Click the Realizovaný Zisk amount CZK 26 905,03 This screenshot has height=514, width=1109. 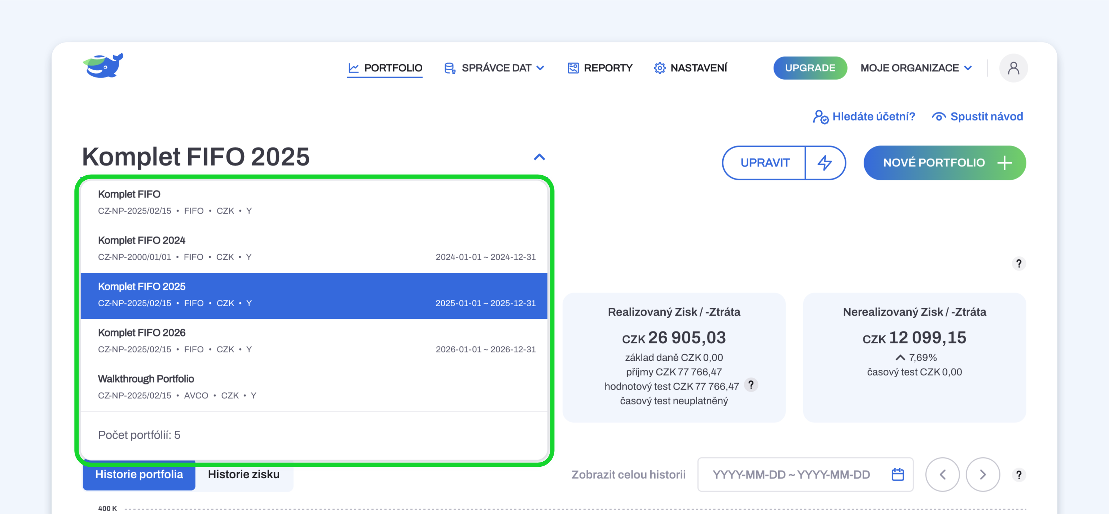click(674, 338)
